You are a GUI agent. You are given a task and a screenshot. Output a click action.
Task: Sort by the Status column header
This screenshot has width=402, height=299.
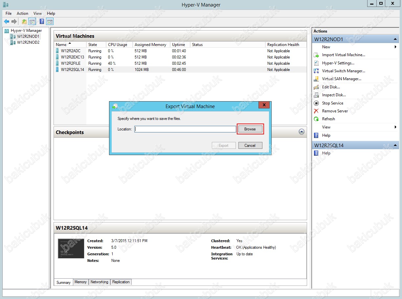(228, 45)
